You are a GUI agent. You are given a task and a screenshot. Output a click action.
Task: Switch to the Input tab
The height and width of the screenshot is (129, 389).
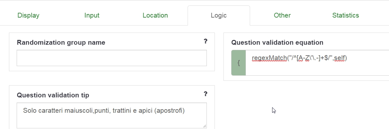coord(92,15)
